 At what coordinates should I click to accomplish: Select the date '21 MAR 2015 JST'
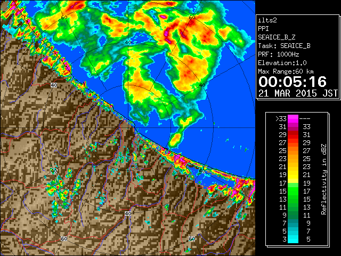click(x=298, y=93)
